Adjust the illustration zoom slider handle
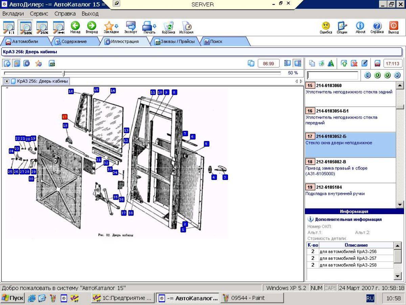Viewport: 406px width, 305px height. click(64, 73)
